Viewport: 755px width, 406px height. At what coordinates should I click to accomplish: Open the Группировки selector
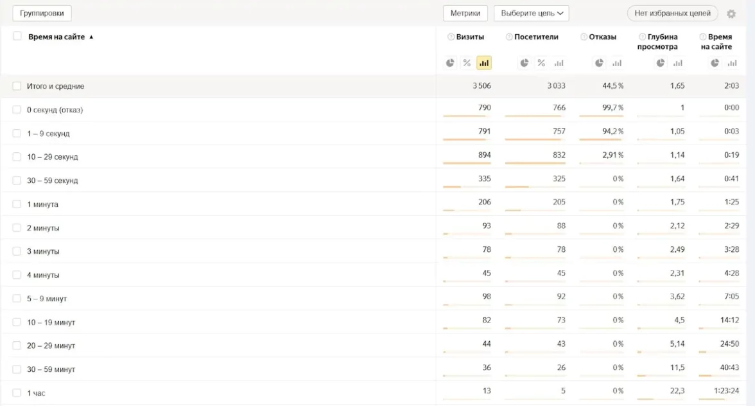point(42,13)
